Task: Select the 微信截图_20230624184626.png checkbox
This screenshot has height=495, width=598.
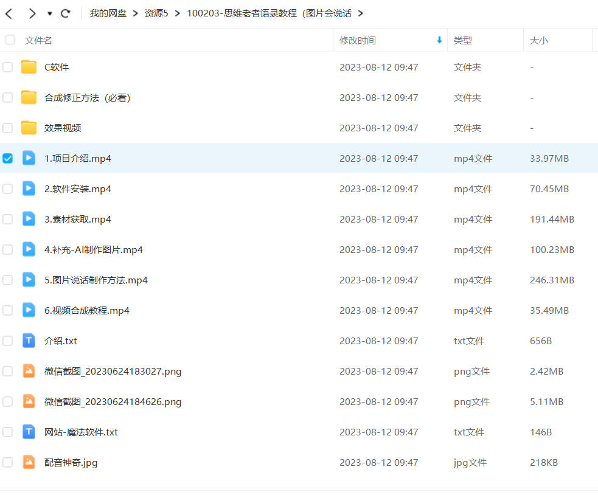Action: pos(8,401)
